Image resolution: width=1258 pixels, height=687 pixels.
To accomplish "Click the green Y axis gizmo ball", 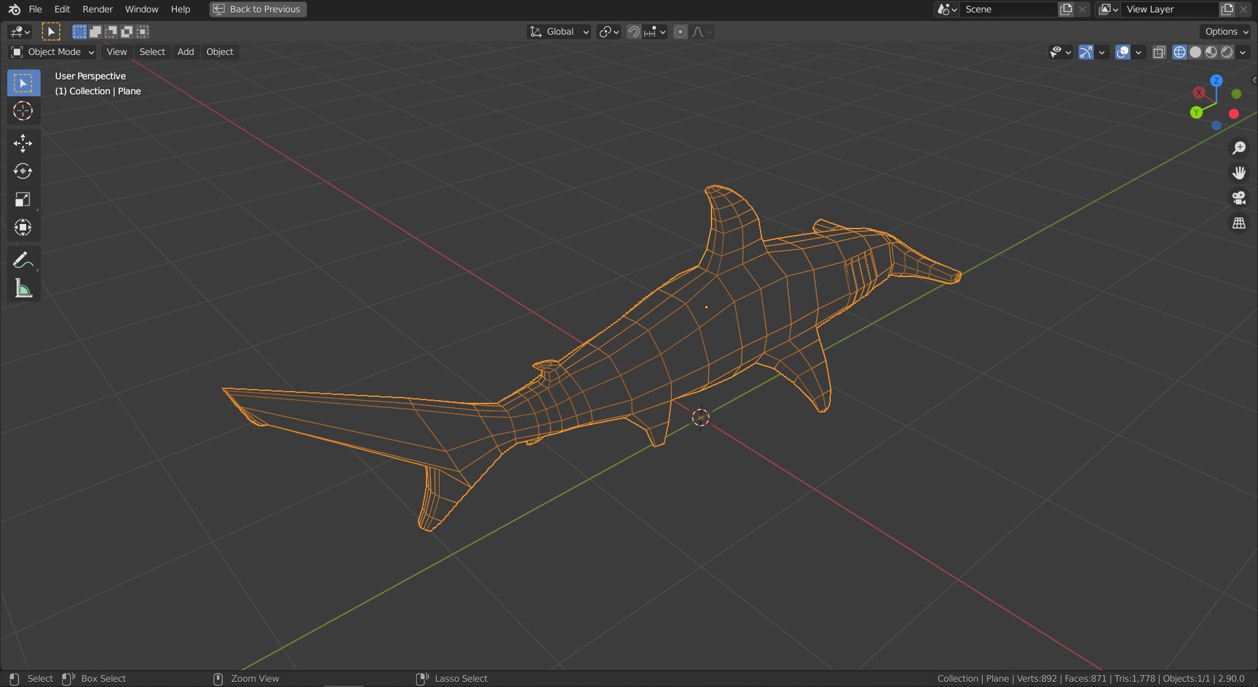I will 1196,112.
